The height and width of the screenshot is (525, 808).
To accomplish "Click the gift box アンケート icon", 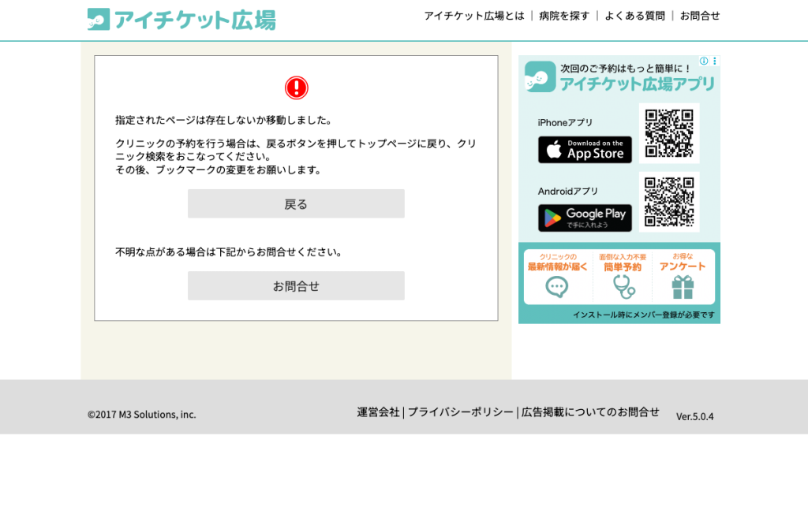I will (x=683, y=287).
